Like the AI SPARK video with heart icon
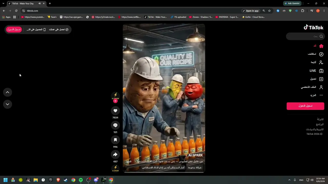The width and height of the screenshot is (328, 184). coord(115,111)
